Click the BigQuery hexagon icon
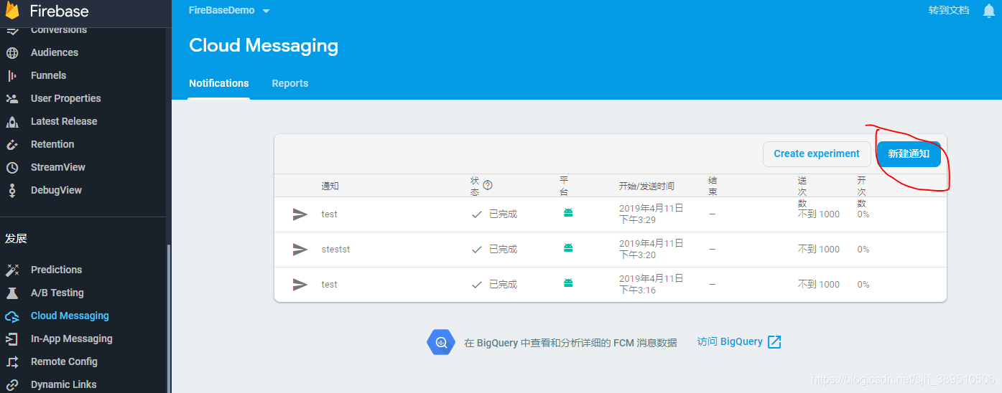 441,342
